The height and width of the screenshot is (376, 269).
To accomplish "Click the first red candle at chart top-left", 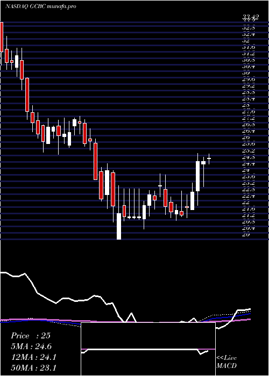I will point(2,37).
